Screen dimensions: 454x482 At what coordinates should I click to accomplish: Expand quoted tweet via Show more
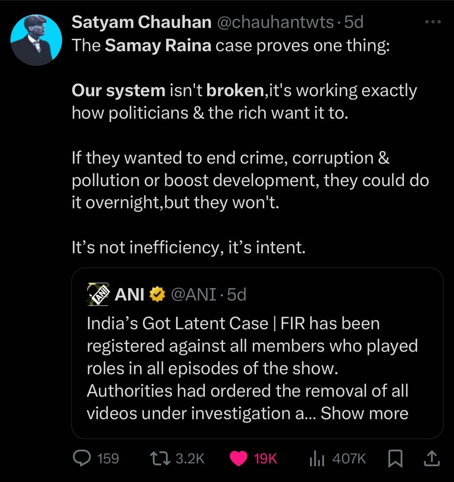[364, 413]
